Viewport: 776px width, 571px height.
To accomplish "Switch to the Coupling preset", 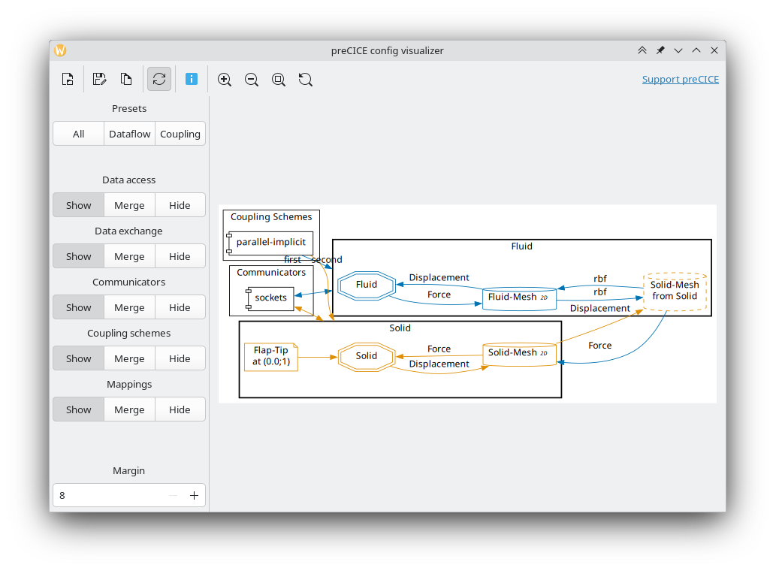I will [180, 133].
